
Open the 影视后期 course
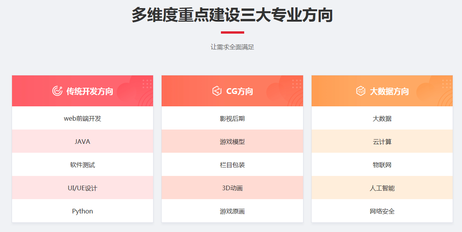click(x=232, y=118)
